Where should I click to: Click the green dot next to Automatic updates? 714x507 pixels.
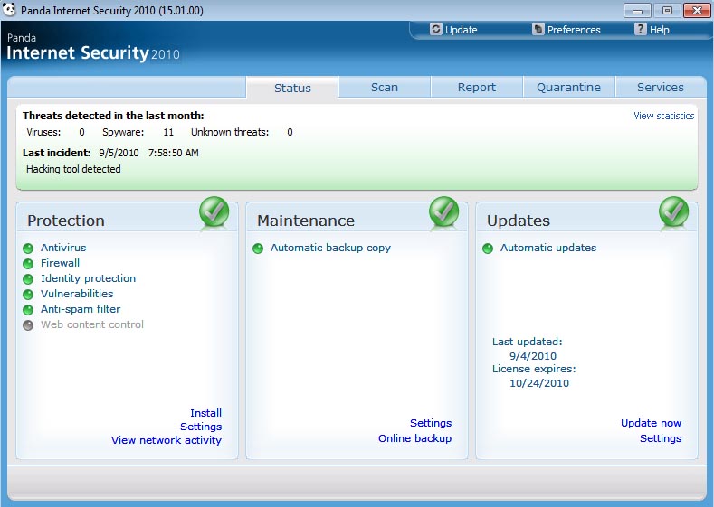pyautogui.click(x=488, y=249)
